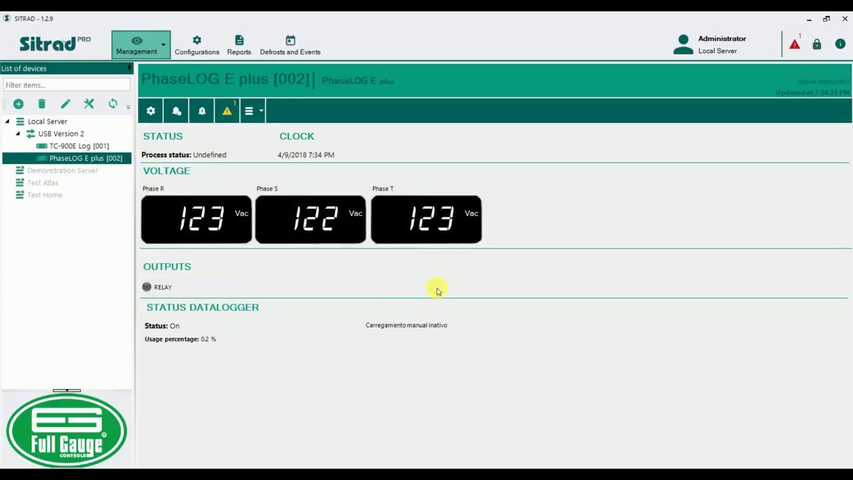Select Local Server in device tree
This screenshot has width=853, height=480.
point(47,121)
